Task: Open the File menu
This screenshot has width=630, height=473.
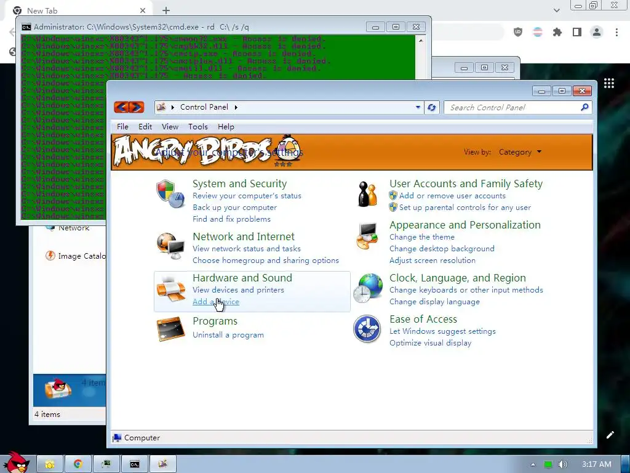Action: coord(122,127)
